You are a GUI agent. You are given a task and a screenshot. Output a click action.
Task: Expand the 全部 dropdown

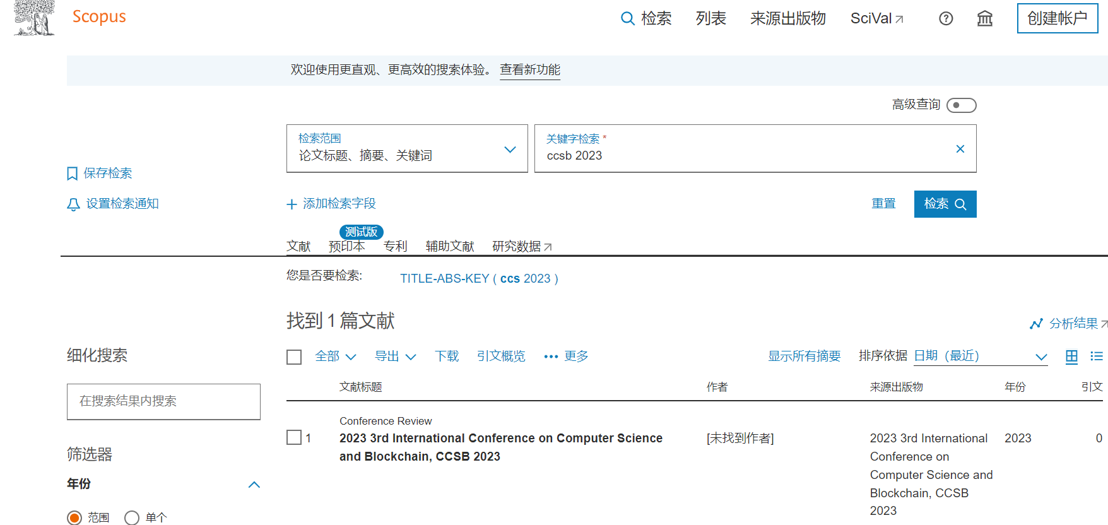336,357
